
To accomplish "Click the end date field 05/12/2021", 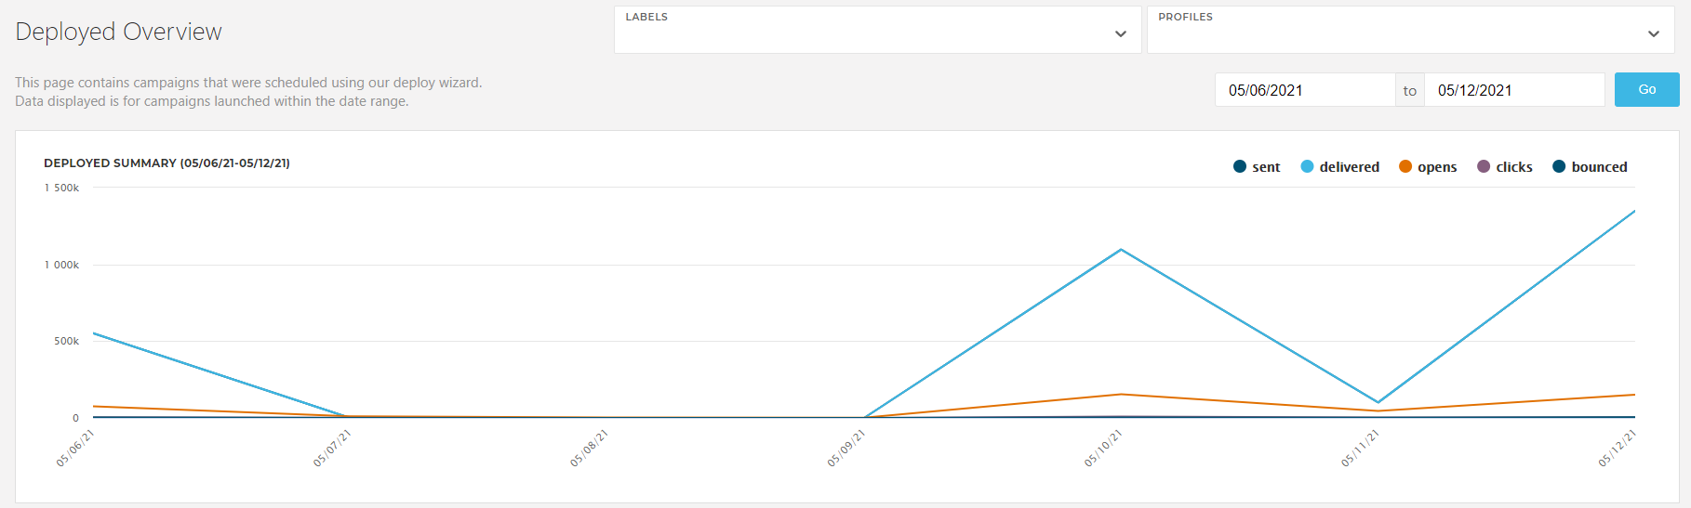I will 1513,90.
